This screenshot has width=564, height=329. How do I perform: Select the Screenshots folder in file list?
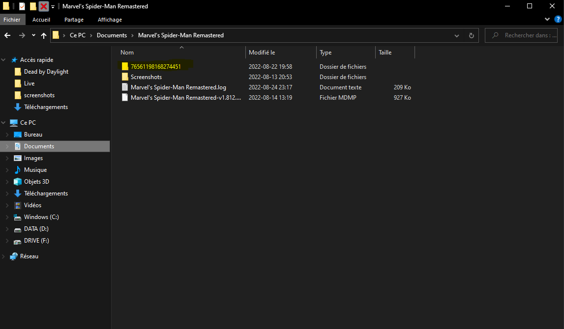(x=146, y=77)
